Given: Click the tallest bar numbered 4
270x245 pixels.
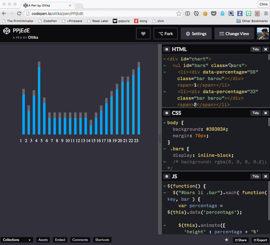Looking at the screenshot, I should coord(39,98).
